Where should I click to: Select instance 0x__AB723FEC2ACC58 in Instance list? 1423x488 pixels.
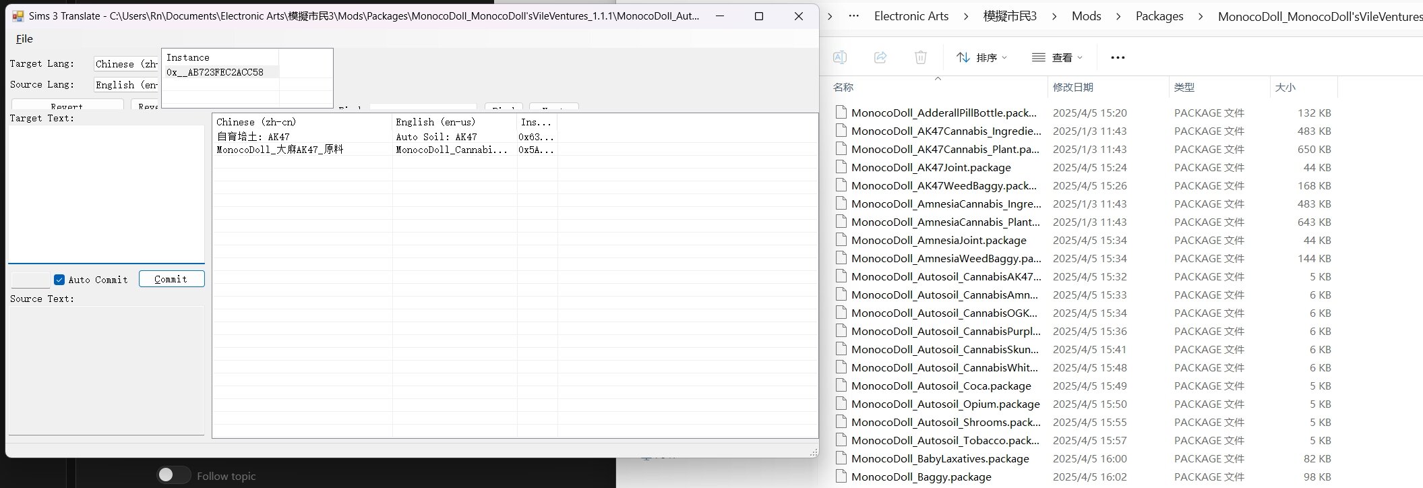click(221, 72)
